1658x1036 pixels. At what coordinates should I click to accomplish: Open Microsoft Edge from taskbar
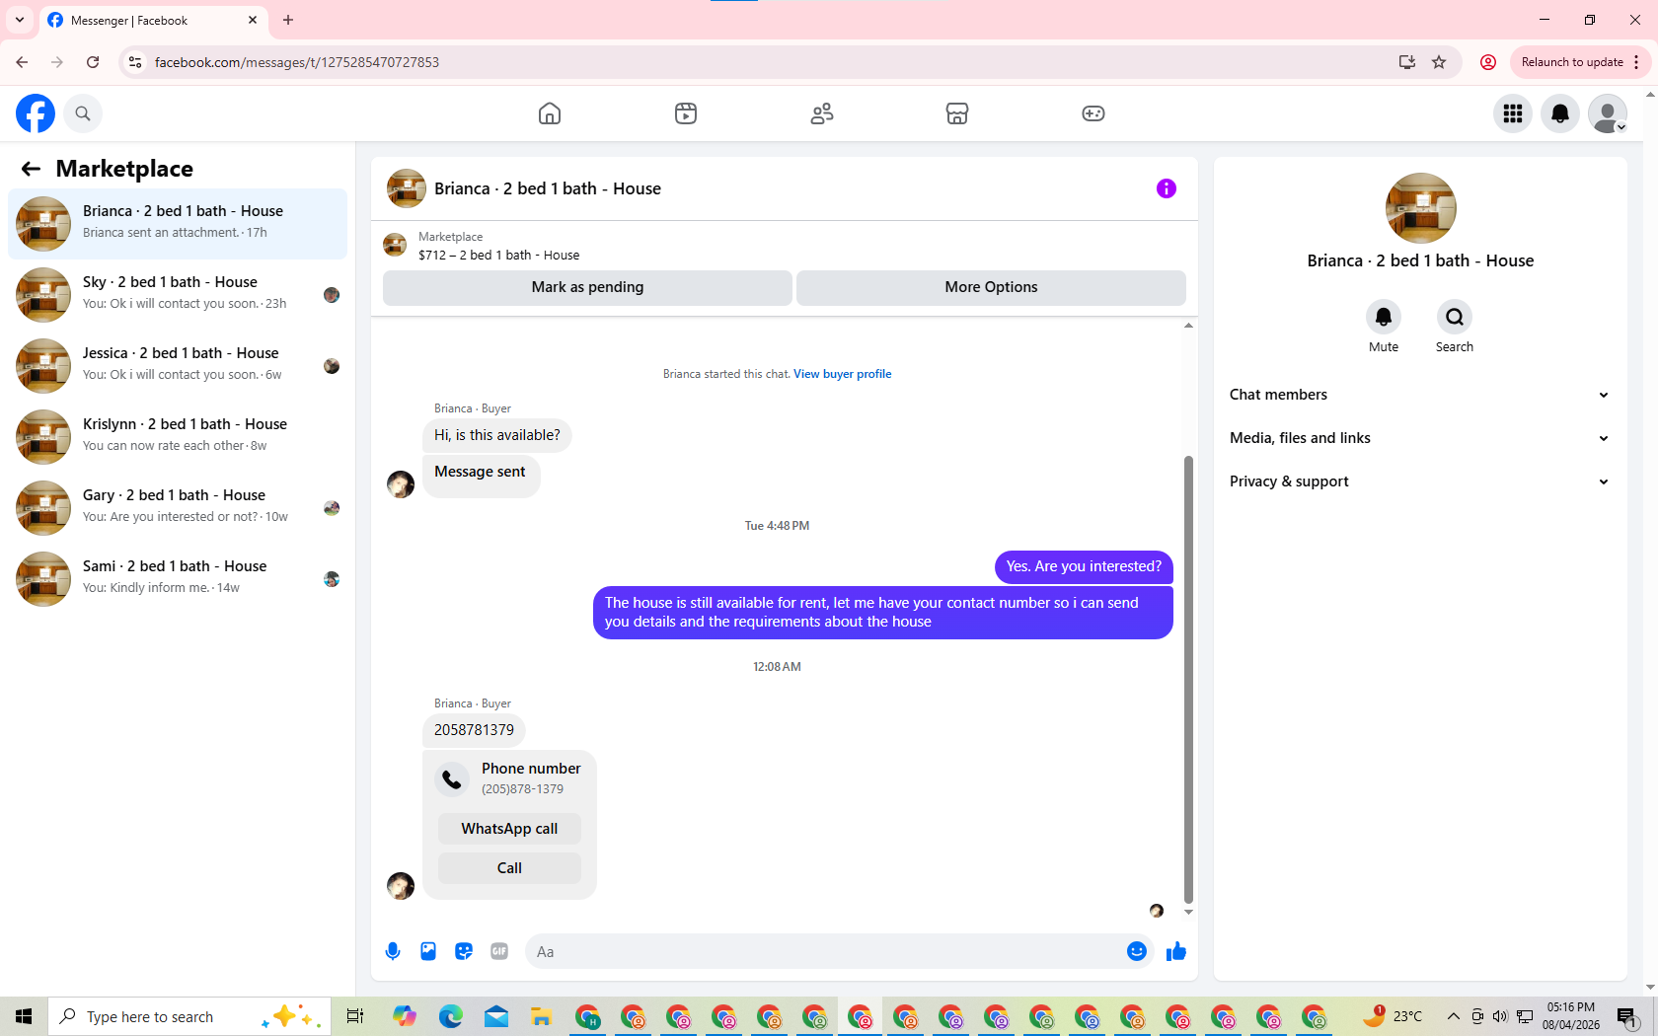[451, 1016]
